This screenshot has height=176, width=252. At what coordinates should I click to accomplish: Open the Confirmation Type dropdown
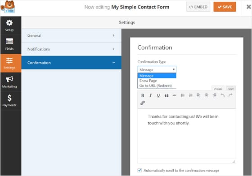pos(157,69)
